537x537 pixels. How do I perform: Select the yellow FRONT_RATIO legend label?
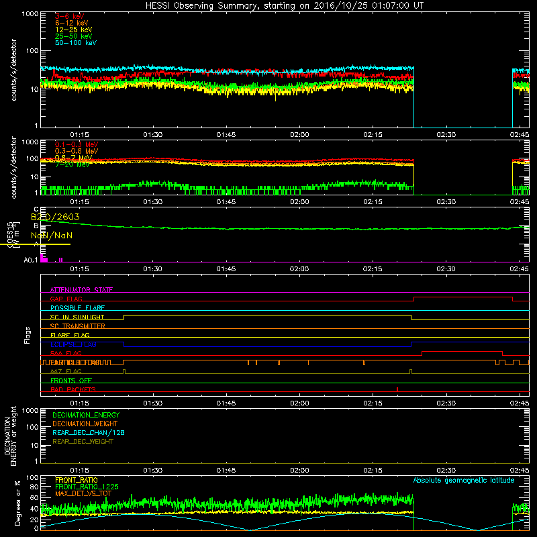click(77, 480)
